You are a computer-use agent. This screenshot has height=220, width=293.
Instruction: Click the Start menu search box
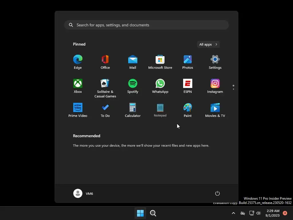coord(146,25)
